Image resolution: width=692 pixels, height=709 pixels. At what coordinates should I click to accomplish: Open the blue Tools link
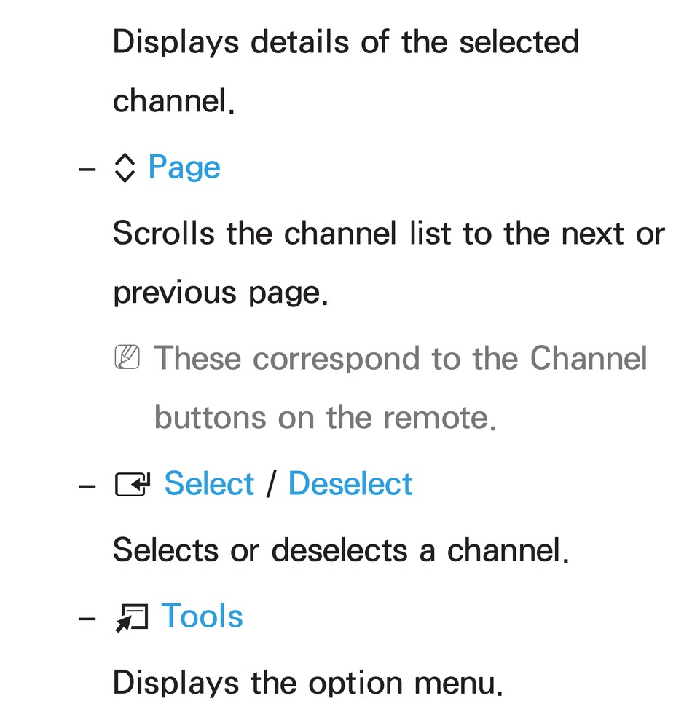tap(202, 616)
